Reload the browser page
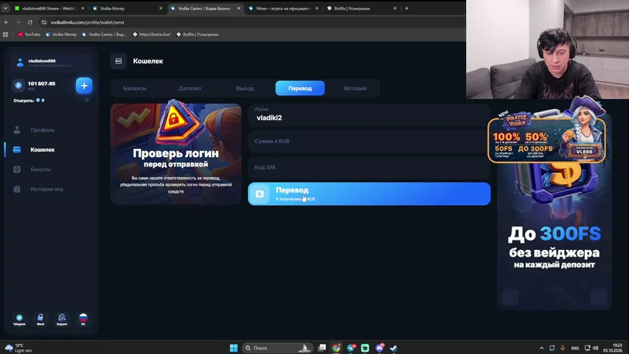The width and height of the screenshot is (629, 354). 30,22
